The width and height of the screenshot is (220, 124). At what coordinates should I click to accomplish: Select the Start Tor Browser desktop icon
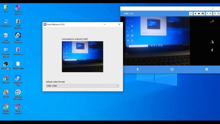18,10
